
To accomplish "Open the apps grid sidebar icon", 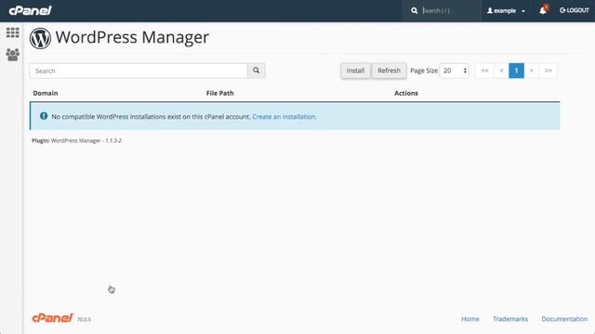I will tap(12, 32).
